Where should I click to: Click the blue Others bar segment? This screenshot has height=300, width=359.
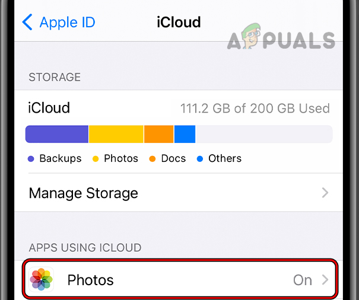coord(185,134)
